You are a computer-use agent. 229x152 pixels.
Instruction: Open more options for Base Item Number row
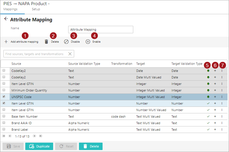click(x=222, y=116)
